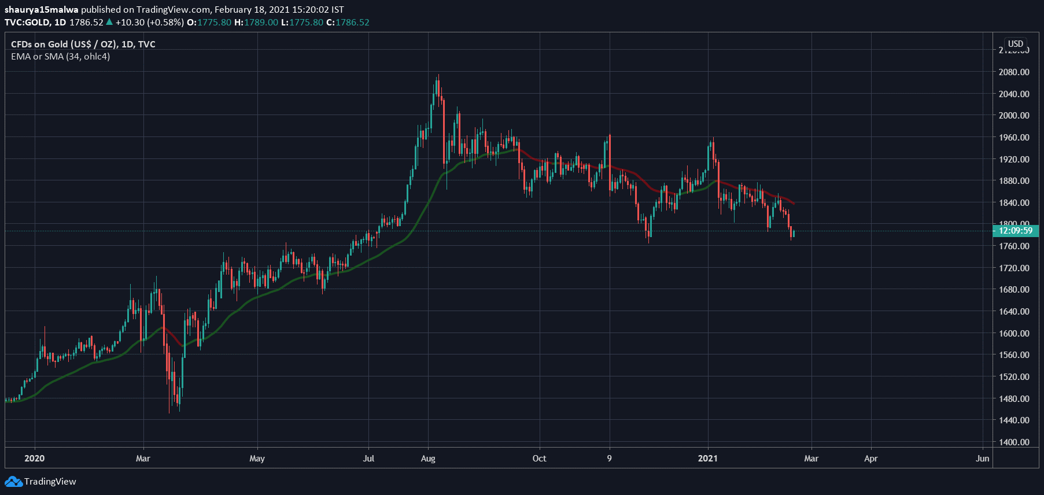Click the 1920.00 price axis label
The width and height of the screenshot is (1044, 495).
pos(1014,159)
